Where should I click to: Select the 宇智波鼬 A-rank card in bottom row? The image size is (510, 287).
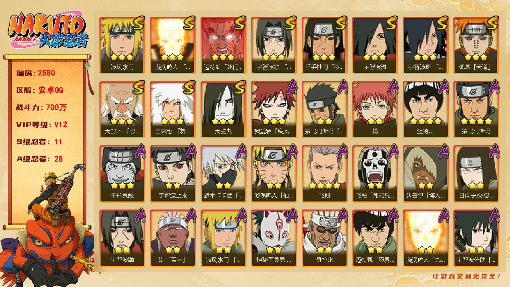[x=122, y=238]
